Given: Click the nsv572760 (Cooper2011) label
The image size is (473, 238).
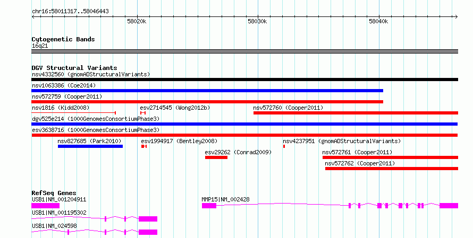Looking at the screenshot, I should 288,108.
